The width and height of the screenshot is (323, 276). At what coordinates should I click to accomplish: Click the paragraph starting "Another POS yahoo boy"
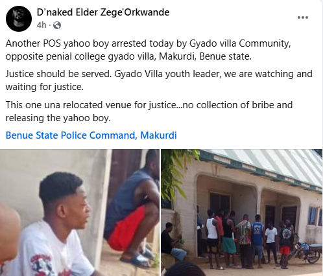tap(148, 50)
